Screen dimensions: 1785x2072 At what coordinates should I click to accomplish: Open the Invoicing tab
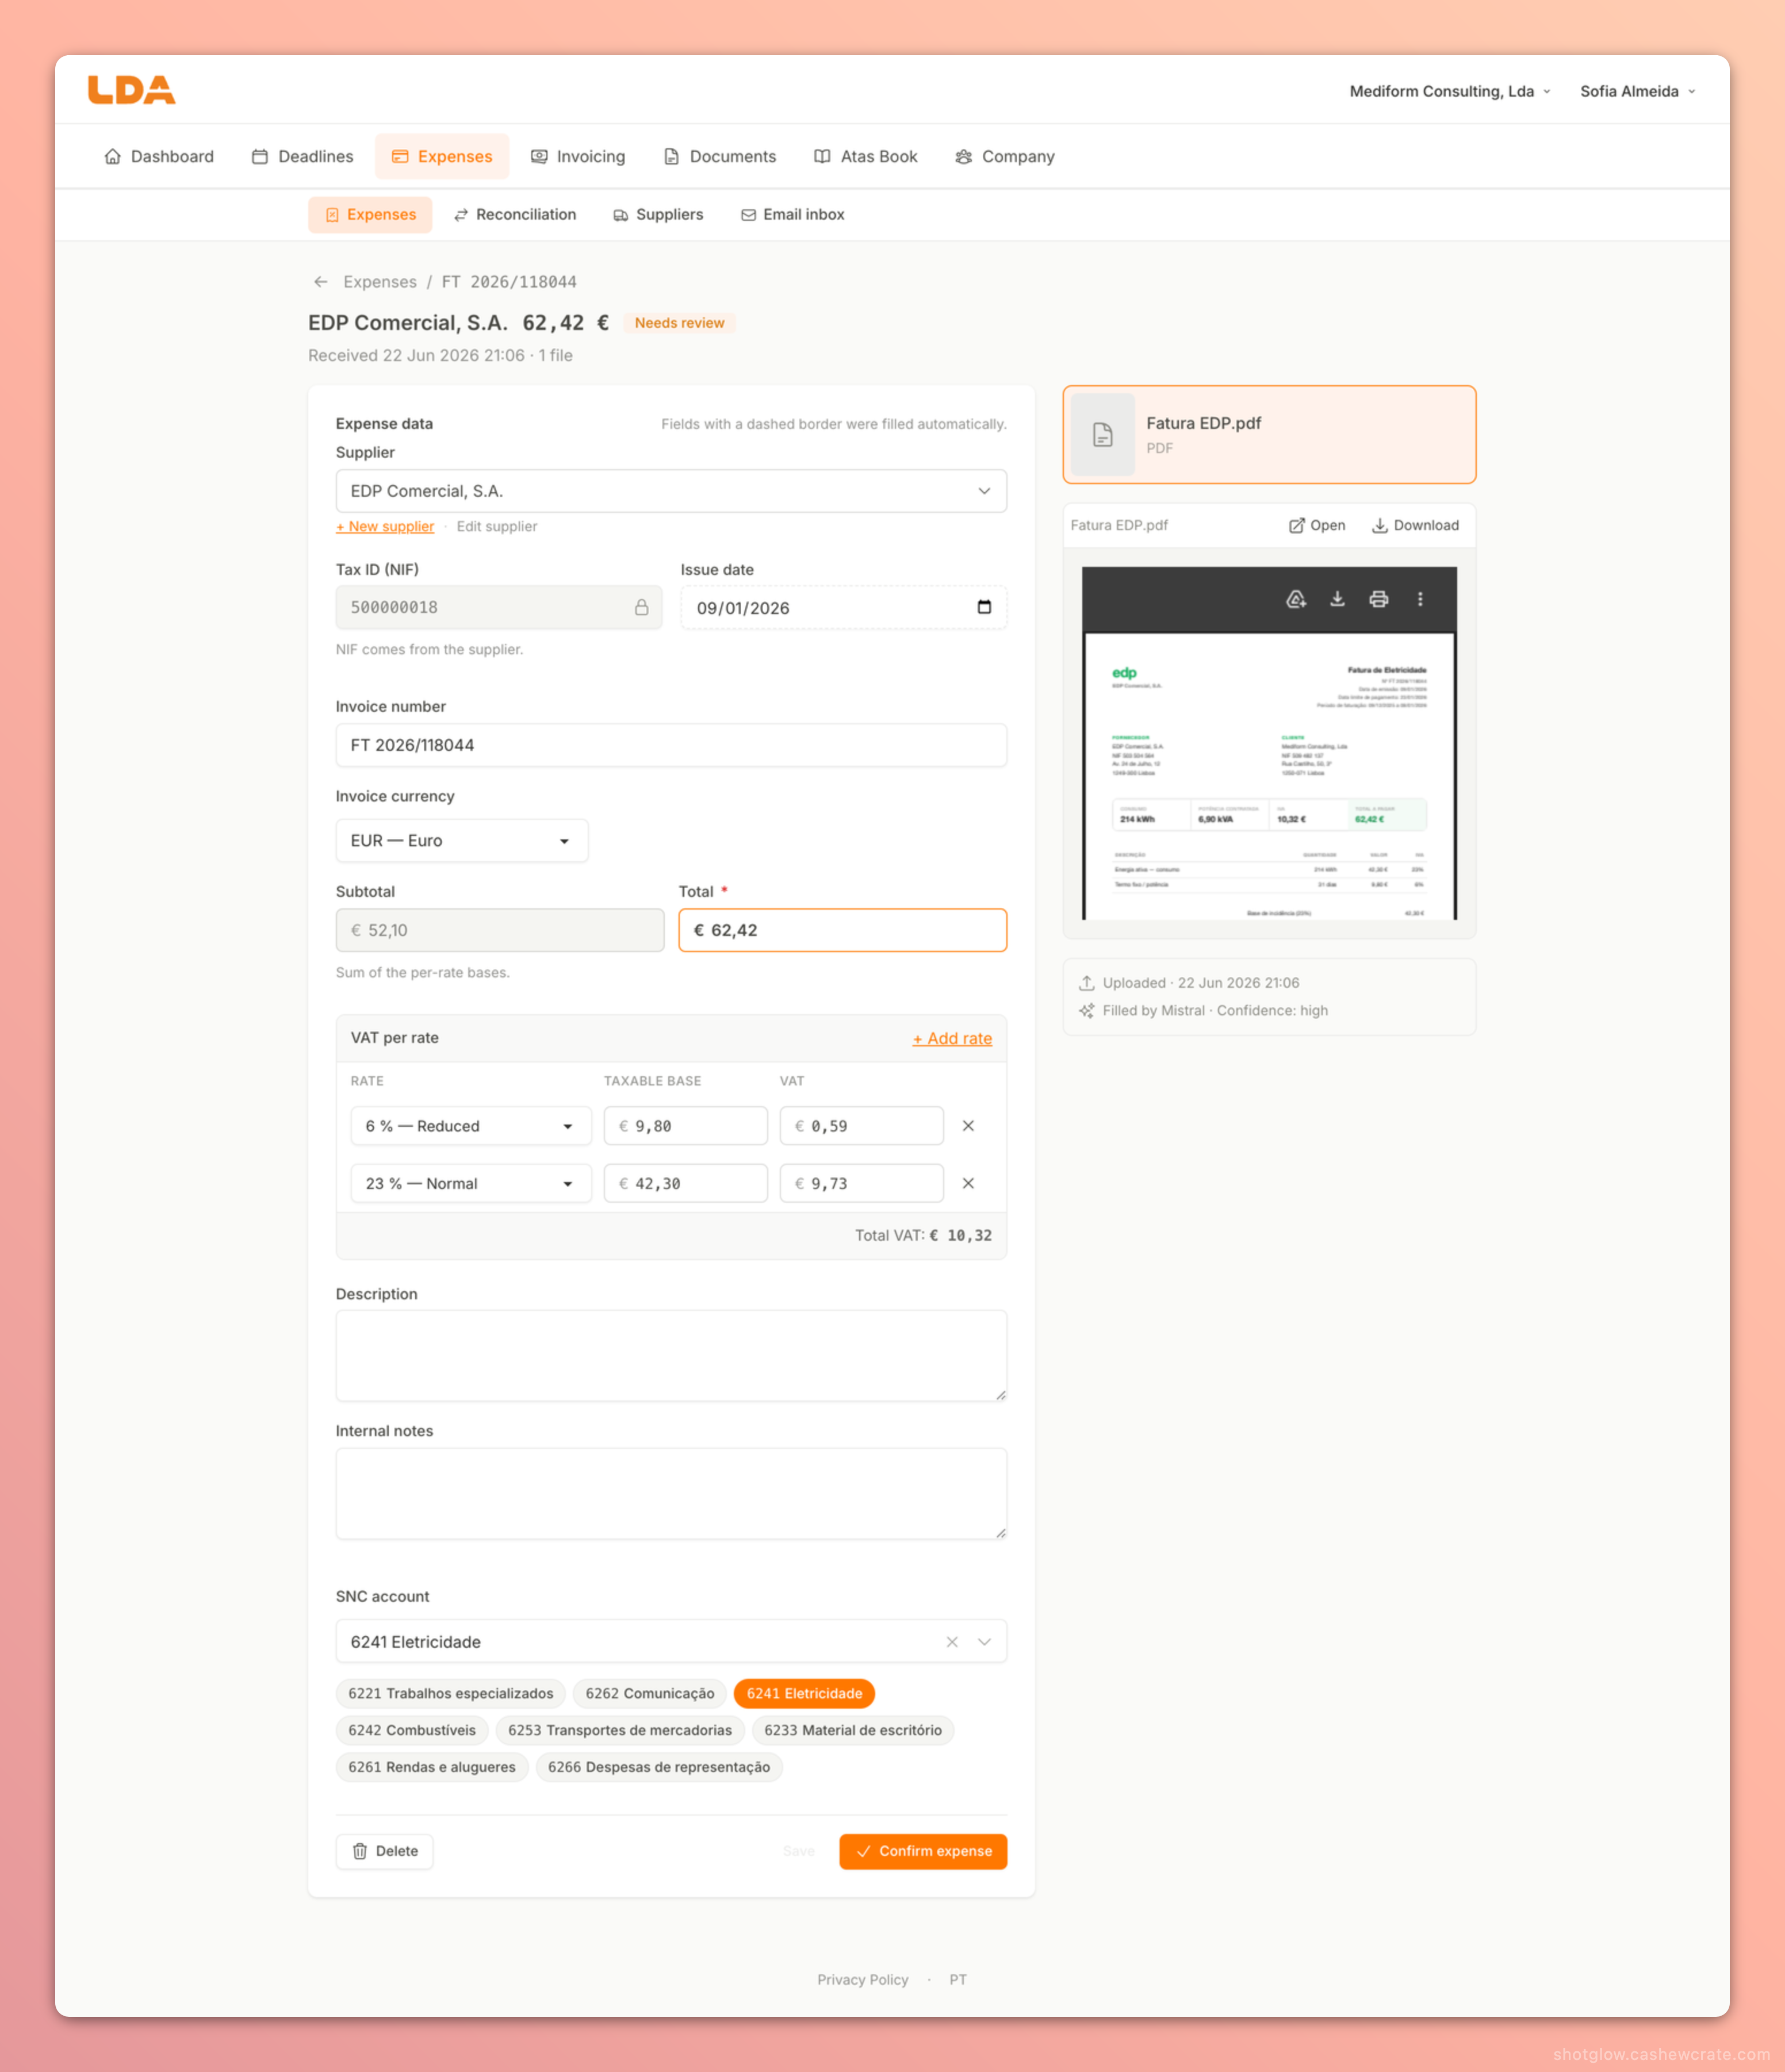click(578, 156)
